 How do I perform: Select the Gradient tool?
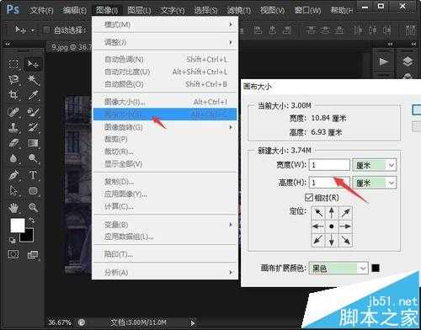33,143
